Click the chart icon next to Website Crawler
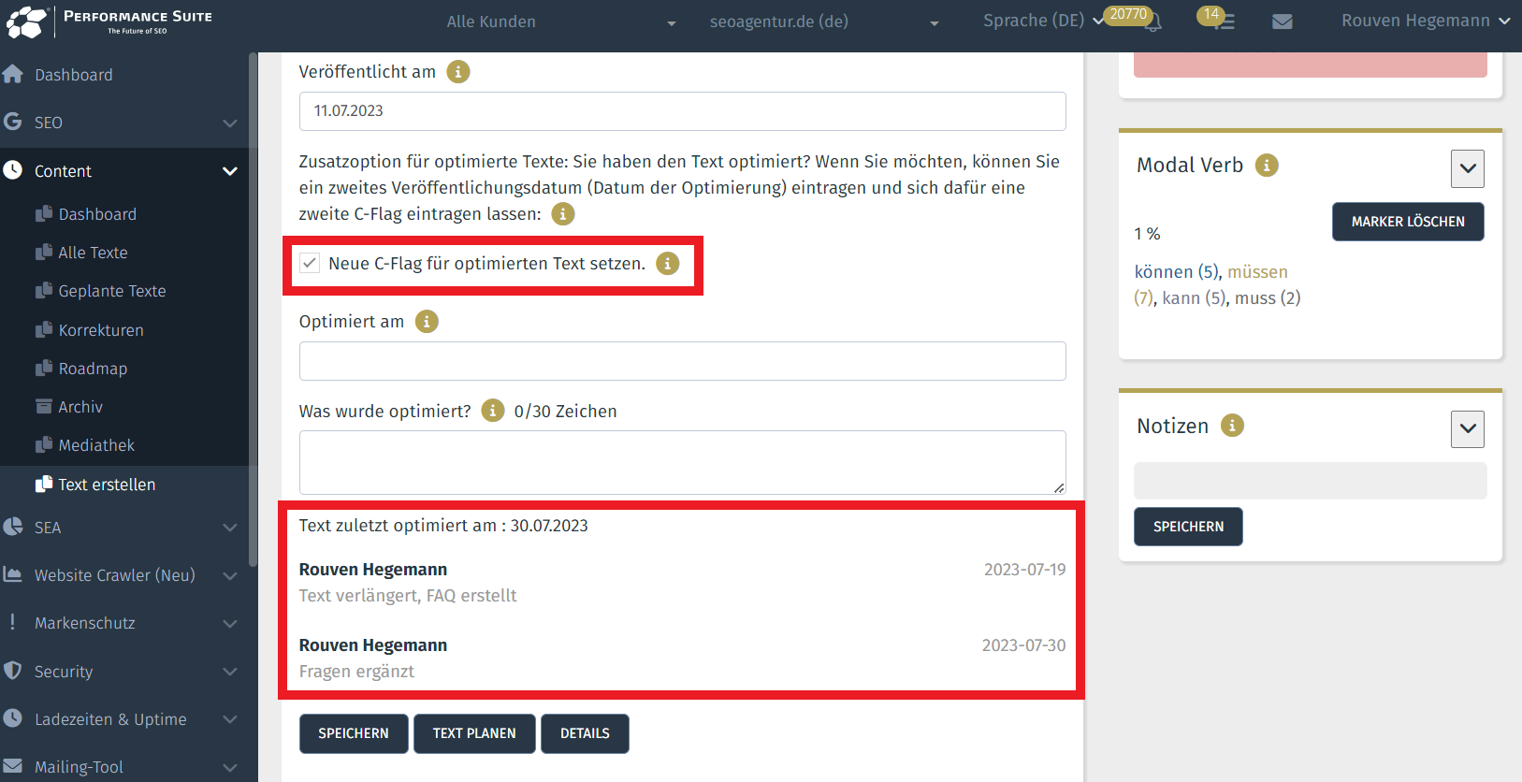The height and width of the screenshot is (782, 1522). coord(13,574)
